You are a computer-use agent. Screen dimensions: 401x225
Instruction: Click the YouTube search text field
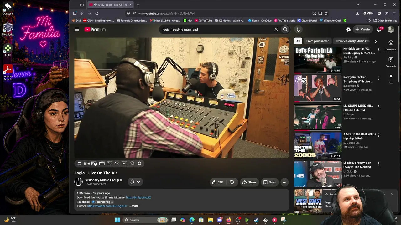(216, 29)
